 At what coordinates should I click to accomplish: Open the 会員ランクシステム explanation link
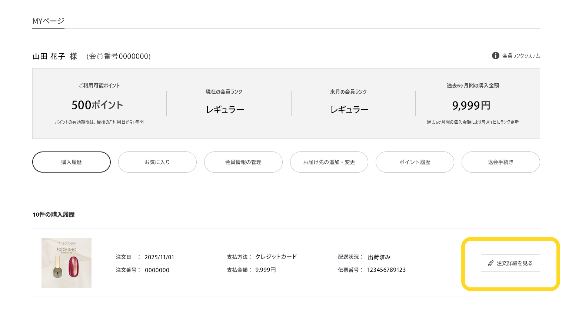521,56
